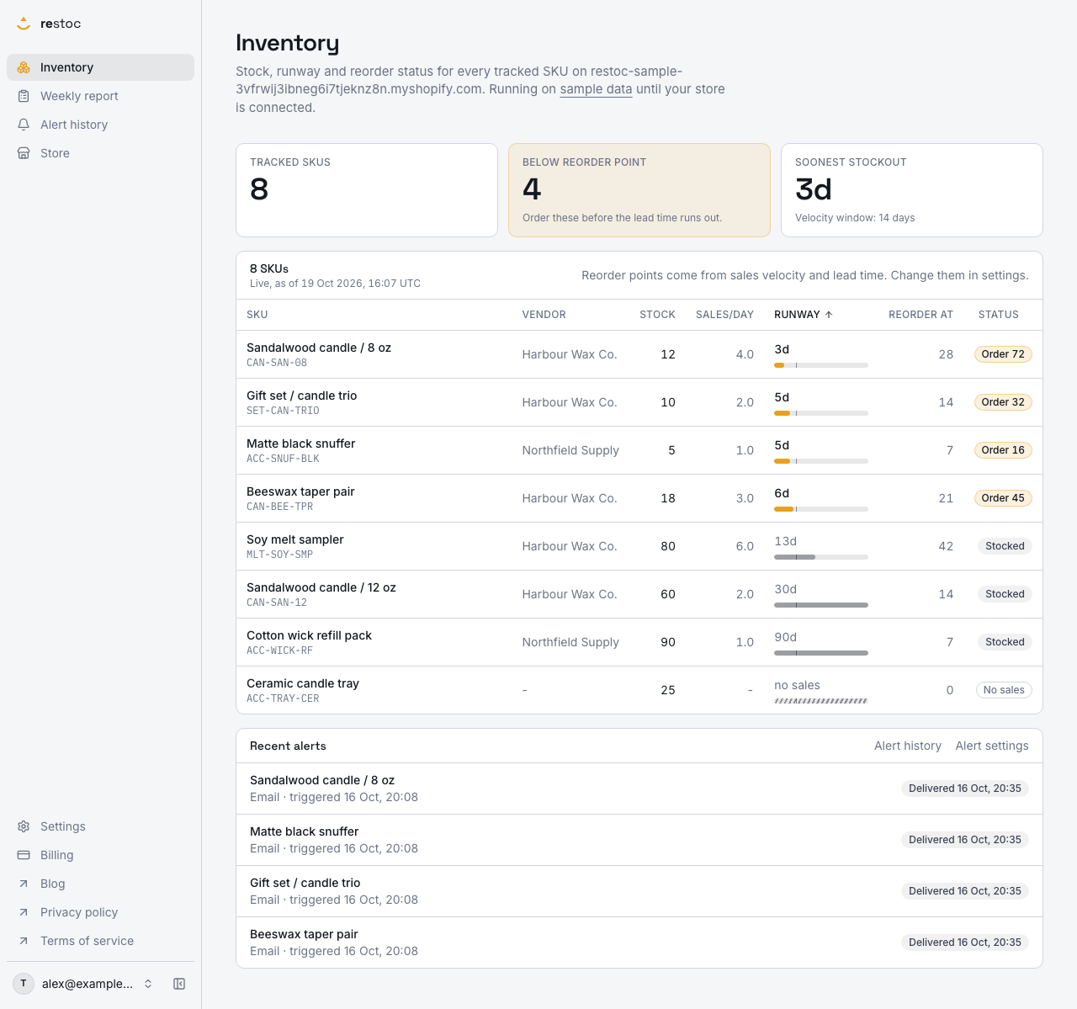Click Delivered badge for Matte black snuffer alert

pyautogui.click(x=965, y=840)
